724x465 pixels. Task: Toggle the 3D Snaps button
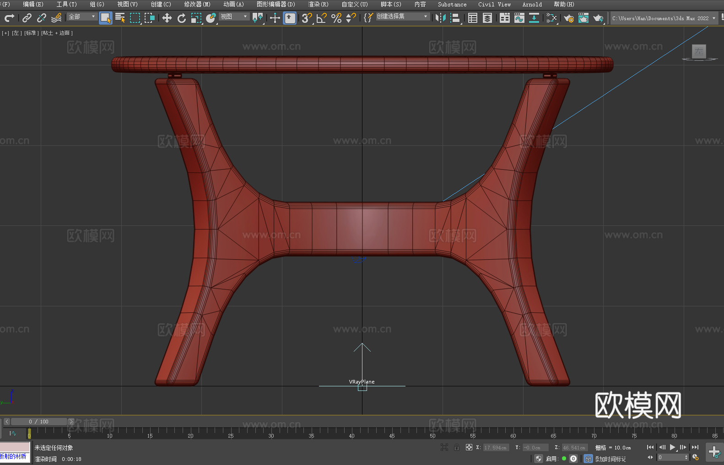[x=307, y=18]
